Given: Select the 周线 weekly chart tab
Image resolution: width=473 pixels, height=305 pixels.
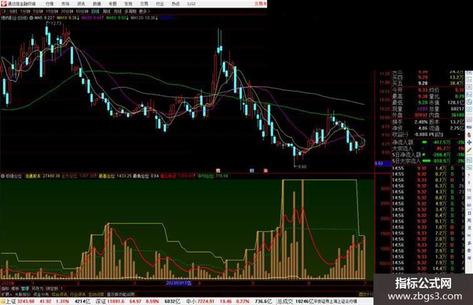Looking at the screenshot, I should pyautogui.click(x=107, y=11).
